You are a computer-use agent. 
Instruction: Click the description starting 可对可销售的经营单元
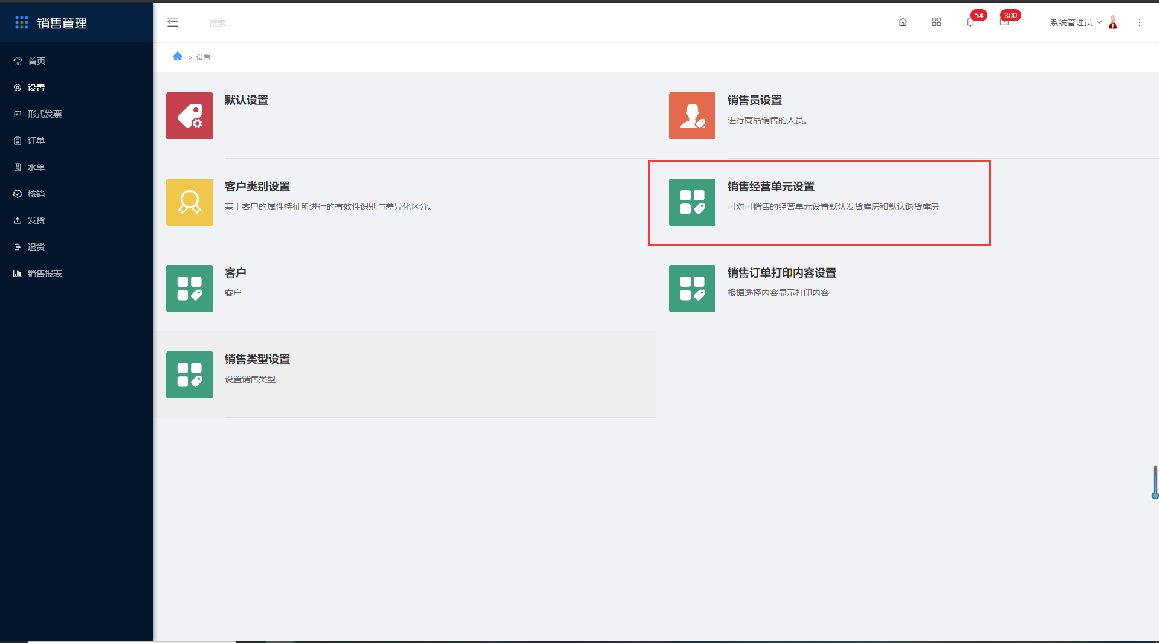coord(833,206)
